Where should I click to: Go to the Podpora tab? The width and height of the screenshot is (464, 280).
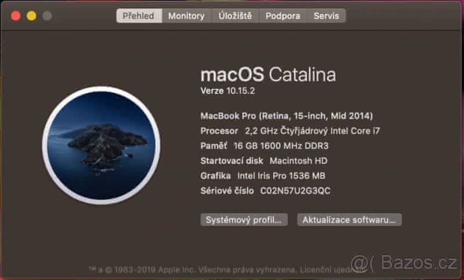[283, 16]
